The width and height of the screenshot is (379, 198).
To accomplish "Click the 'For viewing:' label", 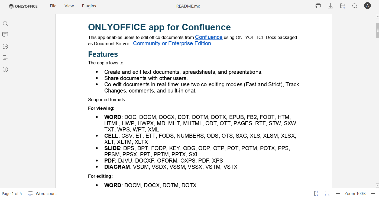I will (101, 108).
